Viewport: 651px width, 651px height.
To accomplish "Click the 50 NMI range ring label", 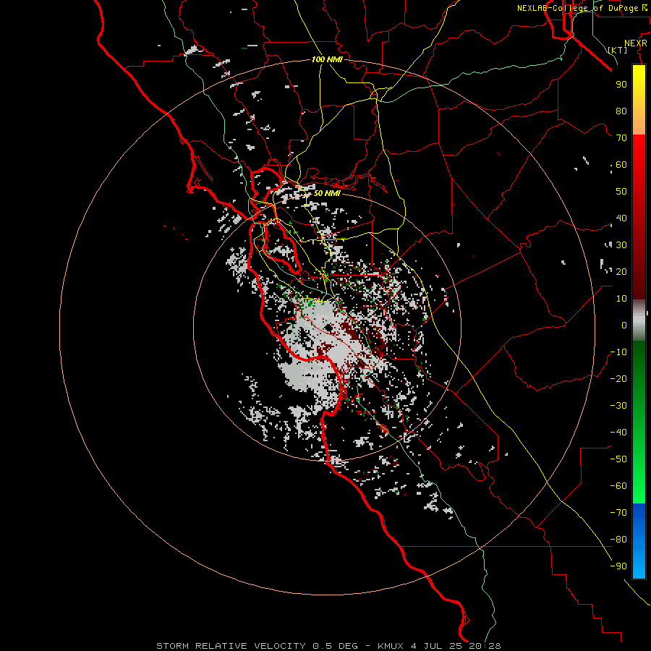I will click(327, 193).
